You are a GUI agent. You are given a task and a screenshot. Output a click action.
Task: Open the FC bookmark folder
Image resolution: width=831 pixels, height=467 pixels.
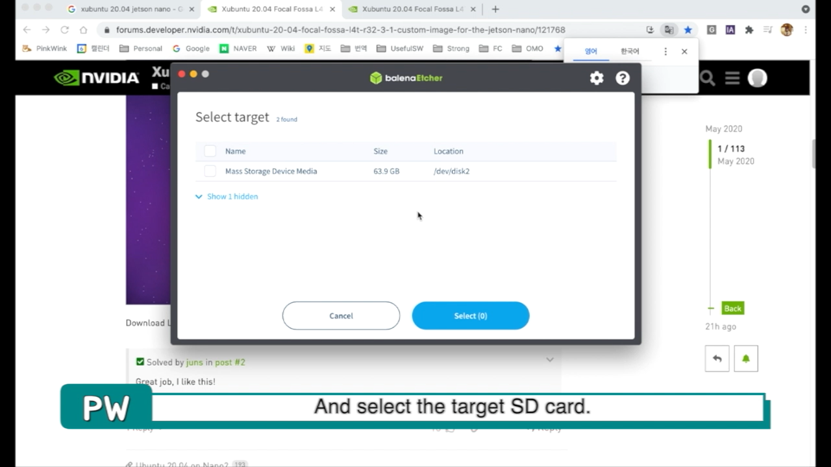[491, 49]
